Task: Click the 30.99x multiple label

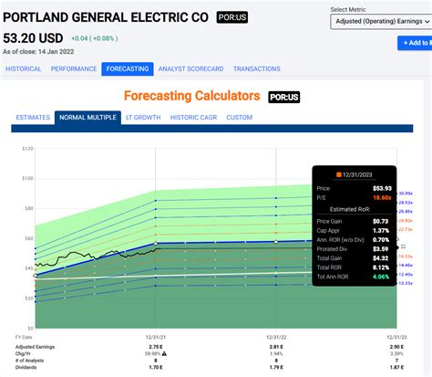Action: [406, 194]
